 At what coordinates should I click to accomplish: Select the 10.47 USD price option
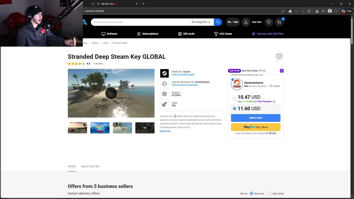(235, 99)
